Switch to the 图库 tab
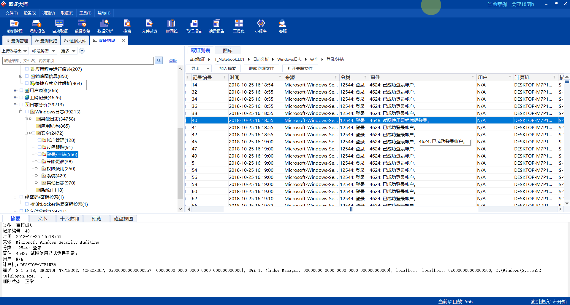This screenshot has width=570, height=305. [227, 51]
